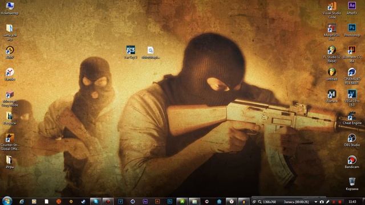The height and width of the screenshot is (205, 365).
Task: Launch the Warface desktop shortcut
Action: pos(332,96)
